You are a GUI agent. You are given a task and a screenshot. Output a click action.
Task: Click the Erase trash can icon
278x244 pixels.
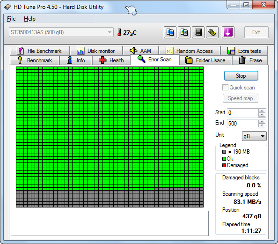(242, 60)
